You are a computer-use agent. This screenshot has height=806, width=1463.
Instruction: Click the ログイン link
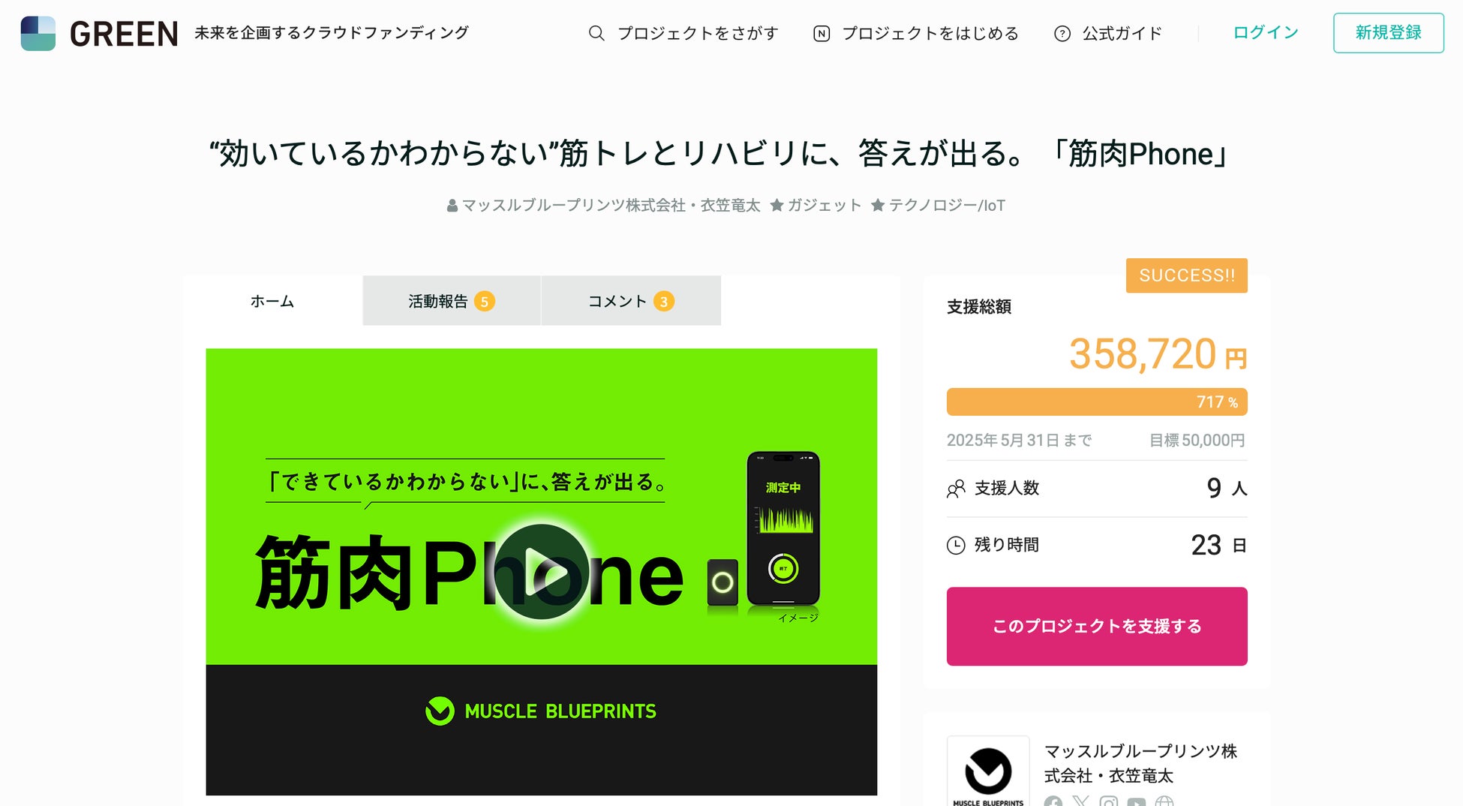tap(1266, 32)
